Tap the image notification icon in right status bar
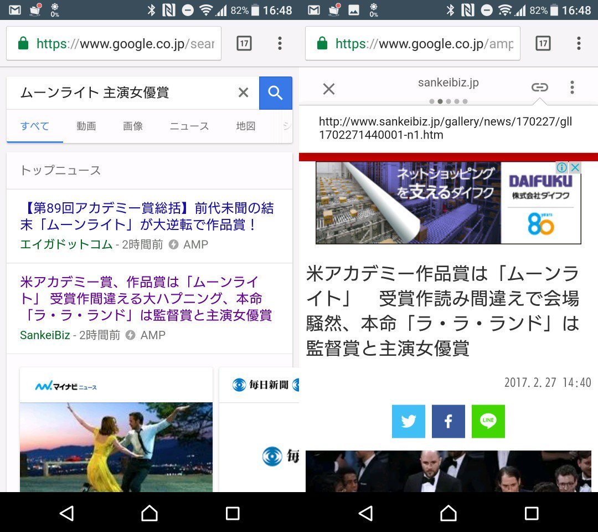Screen dimensions: 598x532 pos(353,10)
